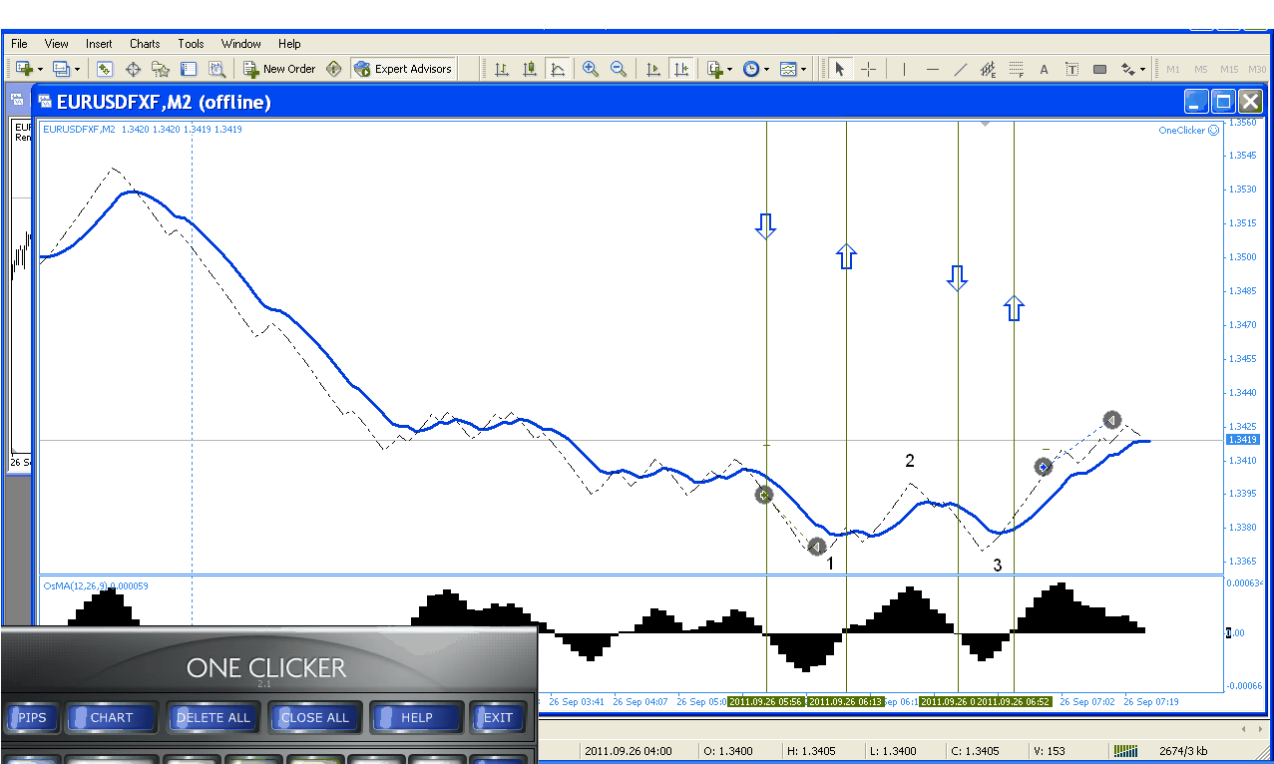Open the Profiles toolbar icon
This screenshot has width=1274, height=764.
61,69
